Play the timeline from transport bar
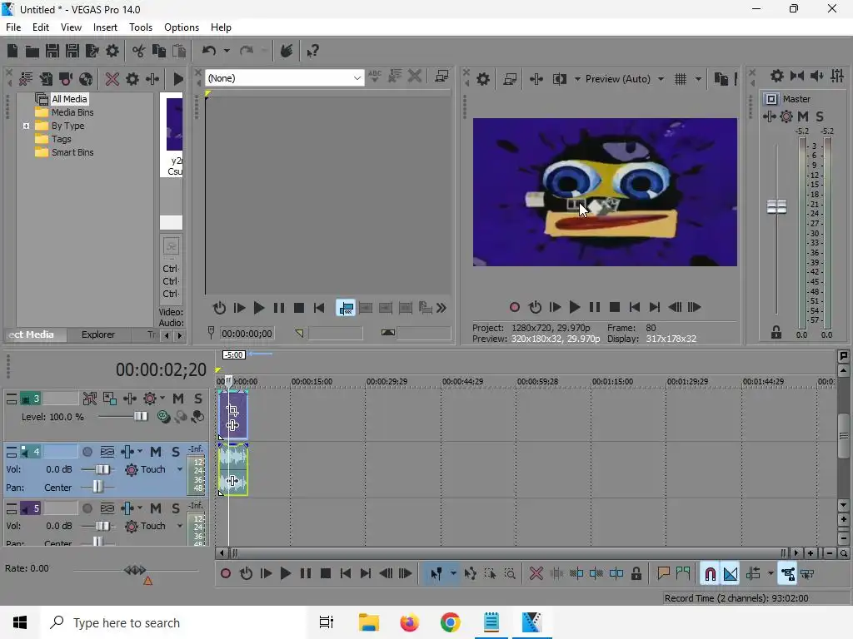The width and height of the screenshot is (853, 639). (x=285, y=573)
